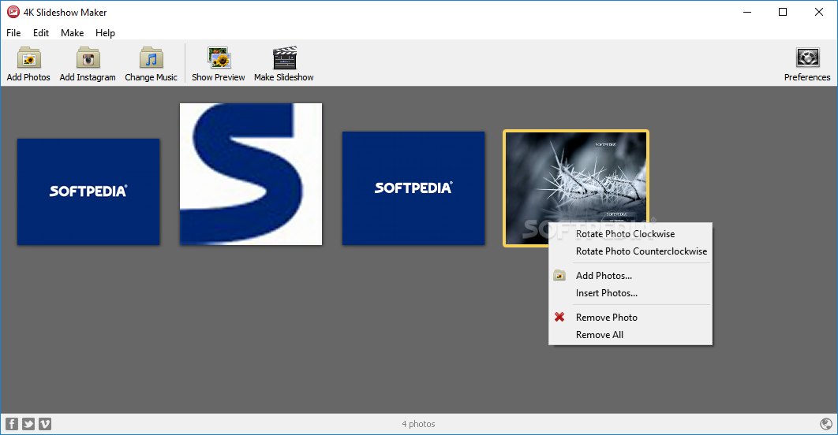Choose Remove All from context menu
838x435 pixels.
click(630, 335)
